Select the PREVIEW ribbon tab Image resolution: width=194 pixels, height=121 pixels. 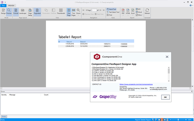(x=11, y=6)
